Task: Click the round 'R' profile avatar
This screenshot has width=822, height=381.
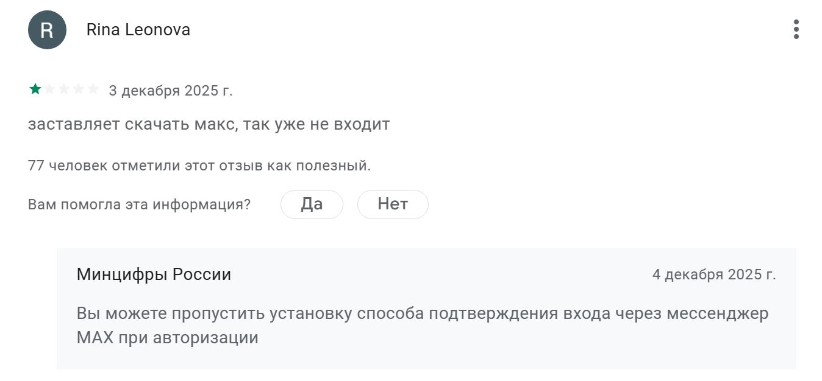Action: [47, 30]
